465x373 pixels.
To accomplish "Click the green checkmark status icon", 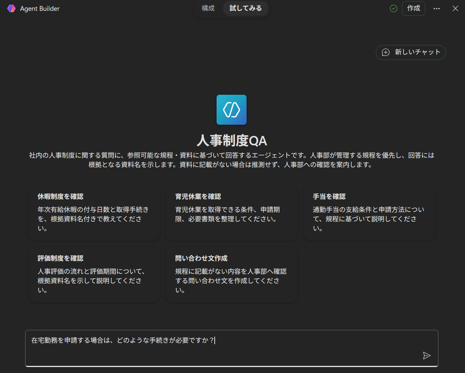I will point(393,8).
